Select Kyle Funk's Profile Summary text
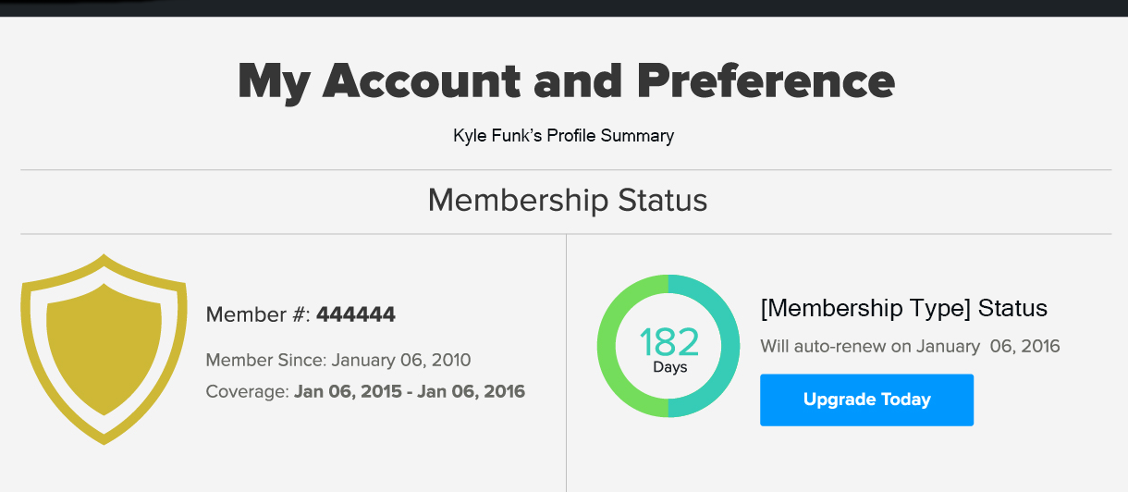Viewport: 1128px width, 492px height. coord(563,136)
